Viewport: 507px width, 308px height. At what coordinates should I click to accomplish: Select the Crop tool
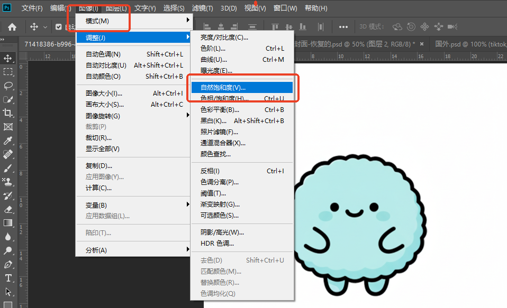pos(8,113)
